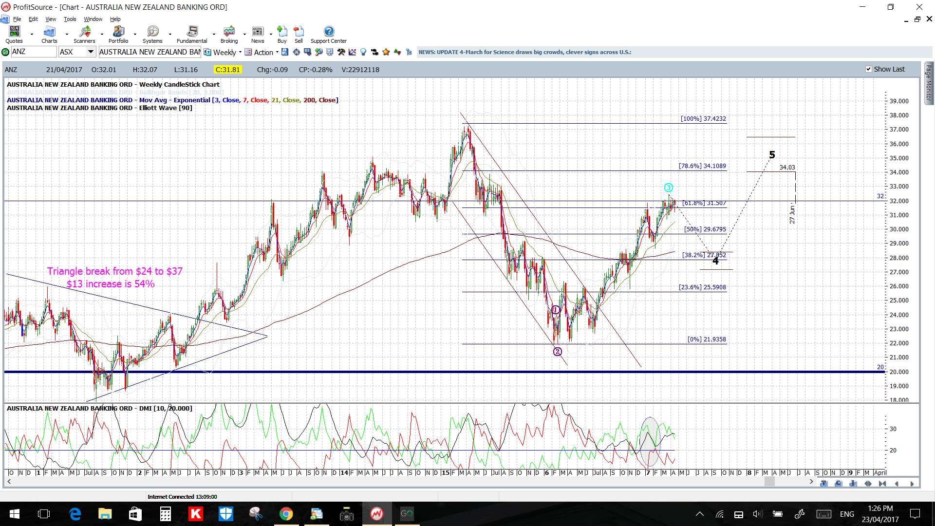The height and width of the screenshot is (526, 935).
Task: Step the chart right with the arrow
Action: 912,484
